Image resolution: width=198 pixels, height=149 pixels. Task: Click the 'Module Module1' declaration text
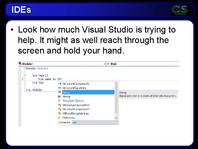[x=37, y=68]
